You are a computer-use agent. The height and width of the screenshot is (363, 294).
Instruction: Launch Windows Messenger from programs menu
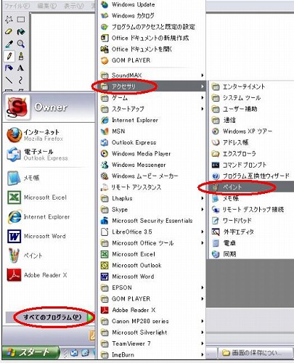pyautogui.click(x=152, y=165)
